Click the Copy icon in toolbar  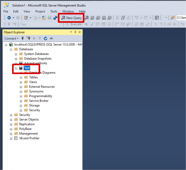tap(123, 18)
